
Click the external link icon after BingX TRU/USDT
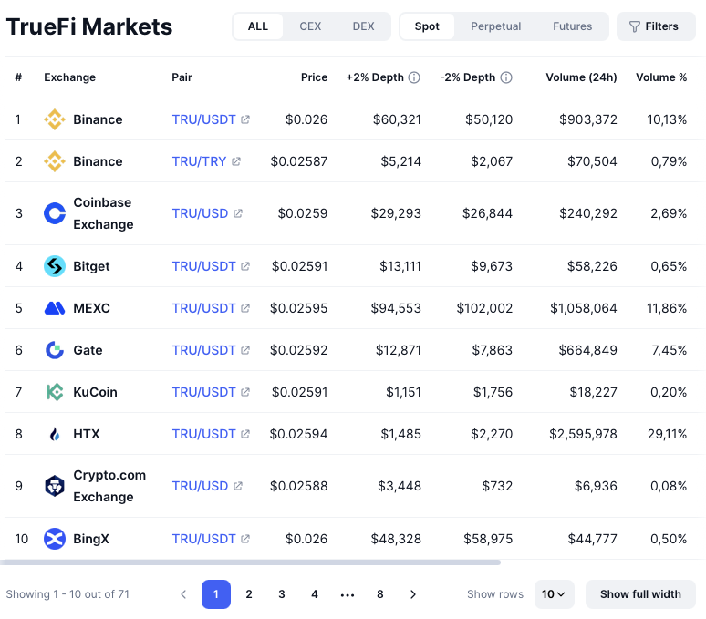coord(245,539)
